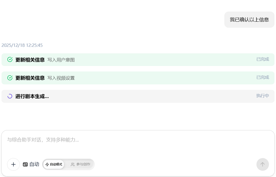This screenshot has height=177, width=276.
Task: Click the plus button to add attachment
Action: 13,164
